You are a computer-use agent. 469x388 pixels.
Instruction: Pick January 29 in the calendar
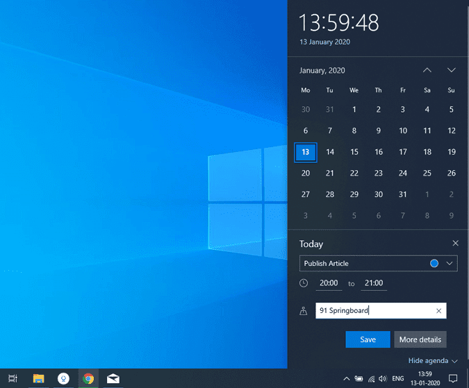[354, 194]
